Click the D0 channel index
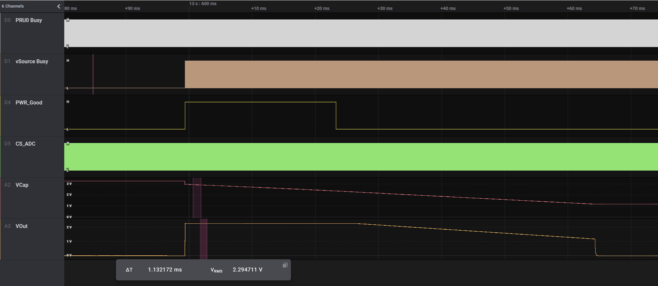This screenshot has width=658, height=286. 8,20
